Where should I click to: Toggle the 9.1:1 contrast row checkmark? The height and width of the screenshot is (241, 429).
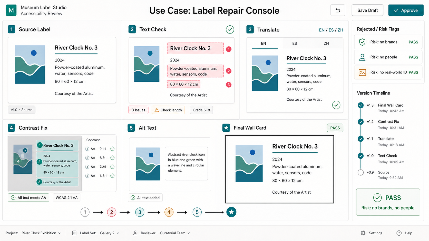tap(112, 149)
